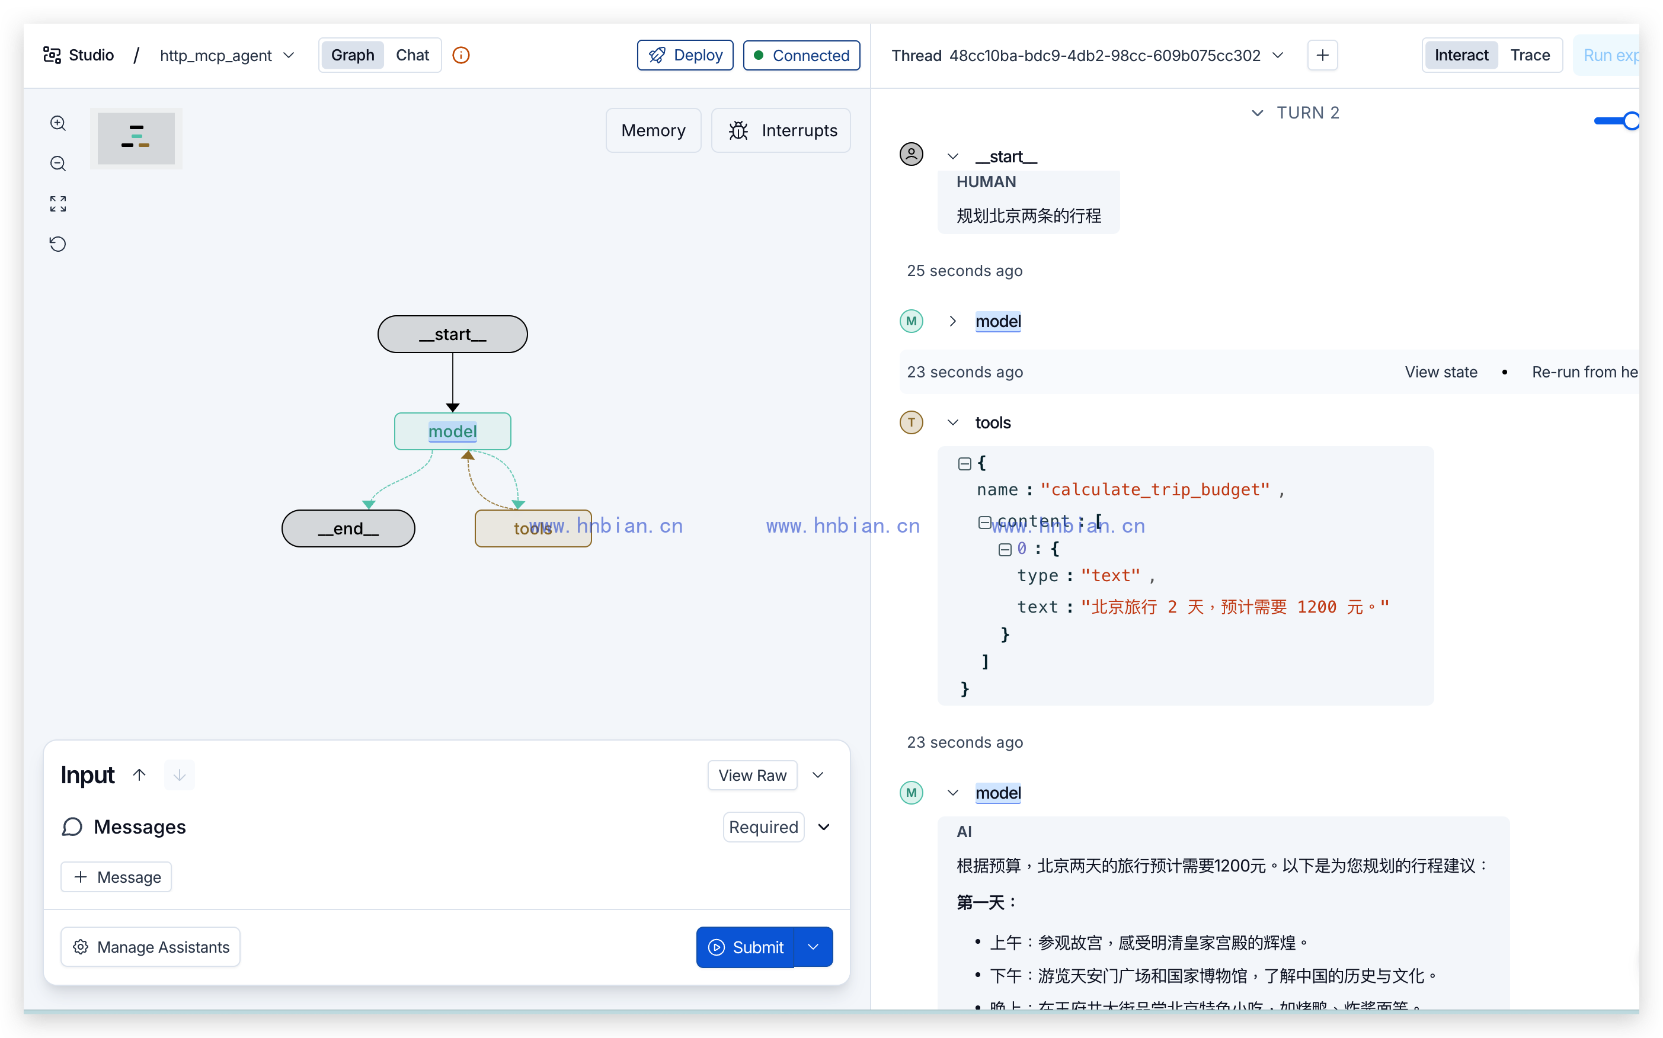Add a new Message
This screenshot has width=1663, height=1038.
point(116,877)
